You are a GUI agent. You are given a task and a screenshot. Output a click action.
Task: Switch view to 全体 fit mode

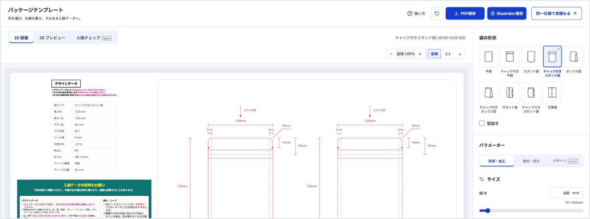[434, 54]
